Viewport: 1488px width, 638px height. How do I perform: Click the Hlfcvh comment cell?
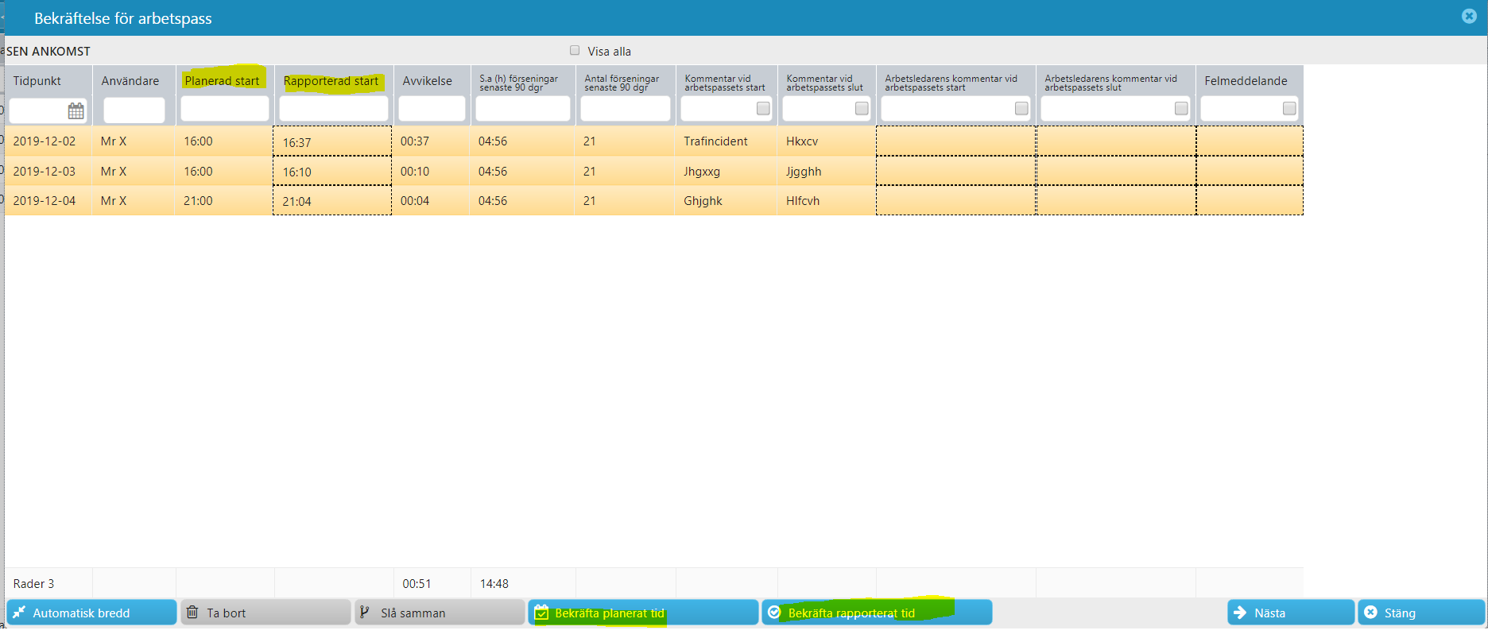click(x=827, y=200)
